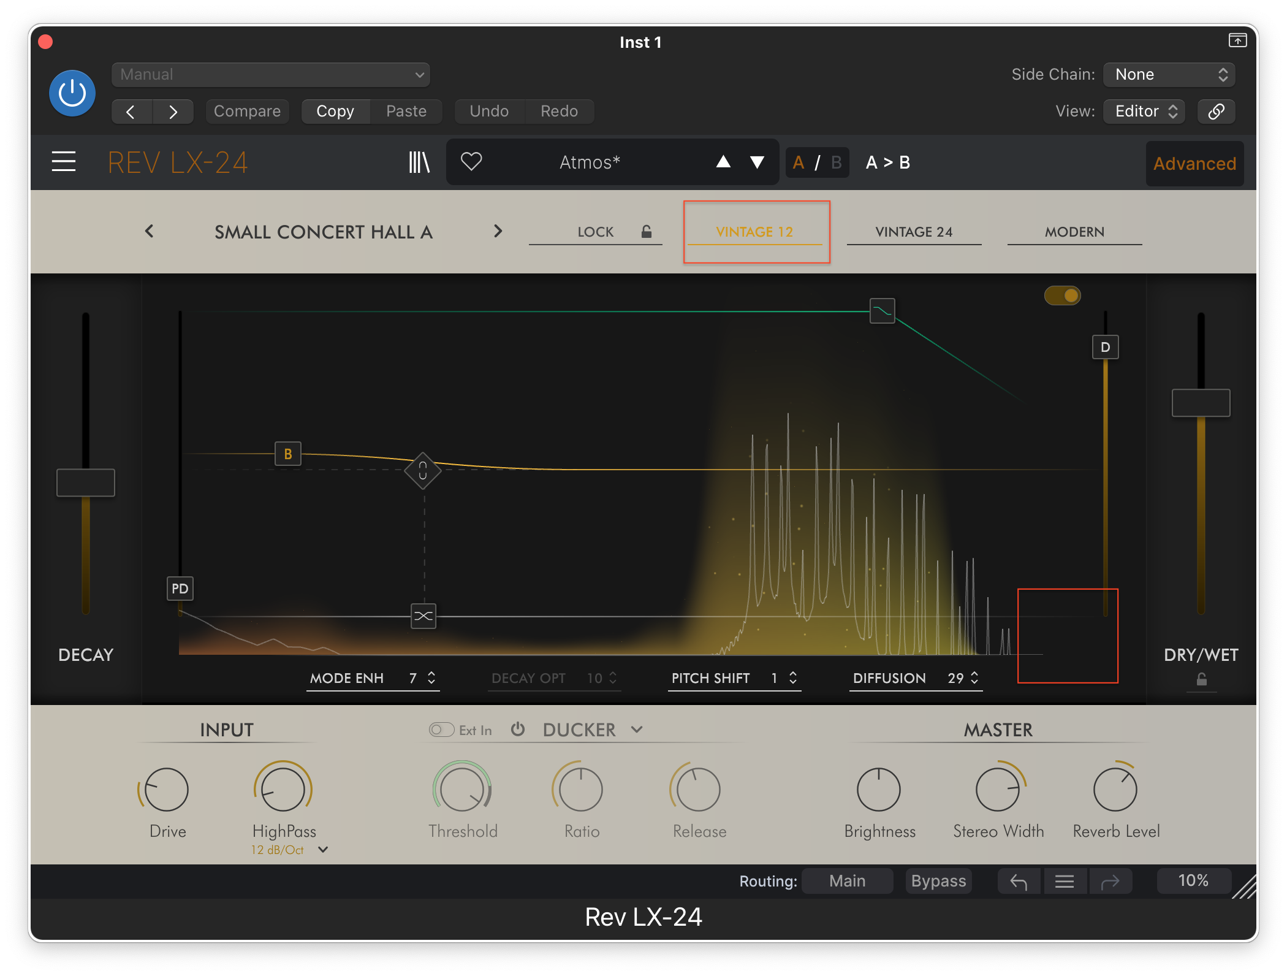
Task: Click the resize handle at bottom right
Action: pyautogui.click(x=1245, y=886)
